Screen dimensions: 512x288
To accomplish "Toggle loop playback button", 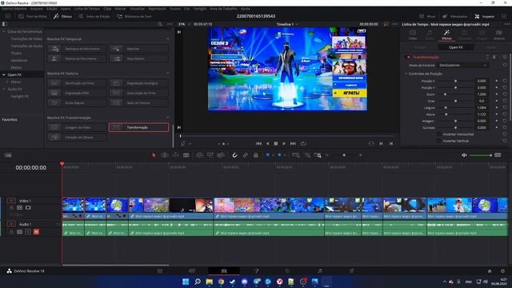I will (303, 144).
